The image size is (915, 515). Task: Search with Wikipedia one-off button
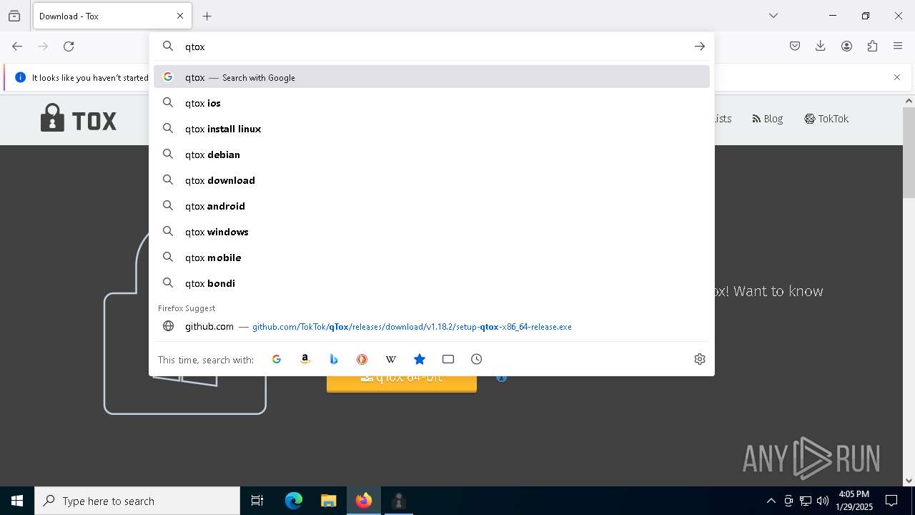tap(391, 359)
